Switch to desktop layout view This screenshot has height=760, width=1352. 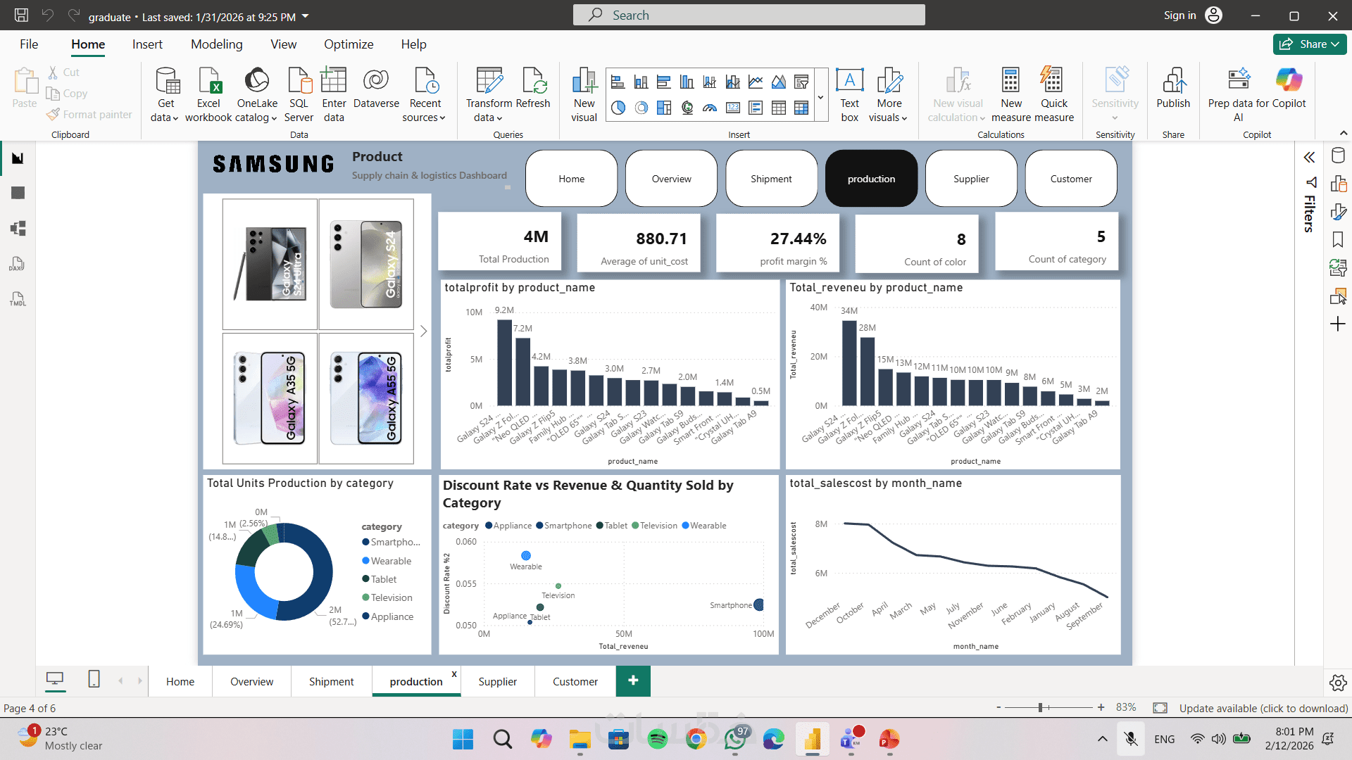click(55, 679)
